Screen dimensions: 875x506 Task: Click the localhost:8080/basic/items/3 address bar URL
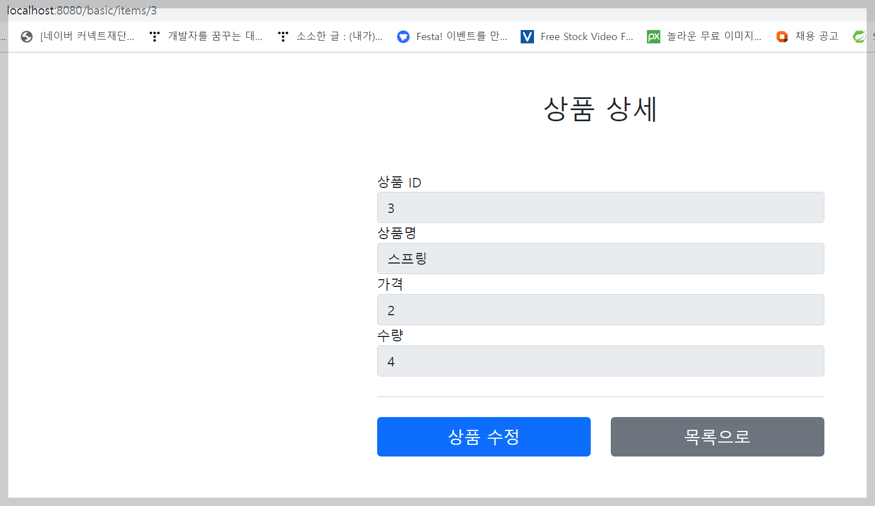[82, 11]
